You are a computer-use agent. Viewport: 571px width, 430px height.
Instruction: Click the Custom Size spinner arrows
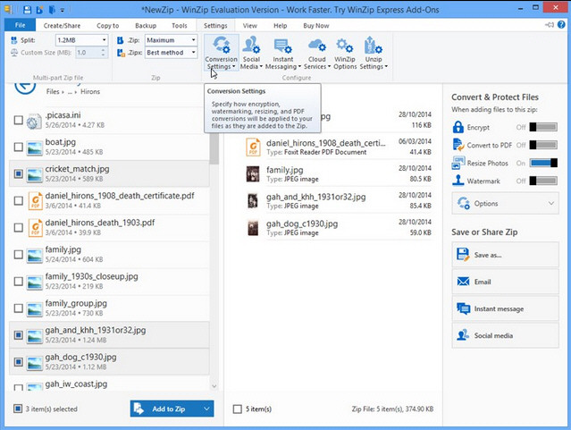click(104, 53)
